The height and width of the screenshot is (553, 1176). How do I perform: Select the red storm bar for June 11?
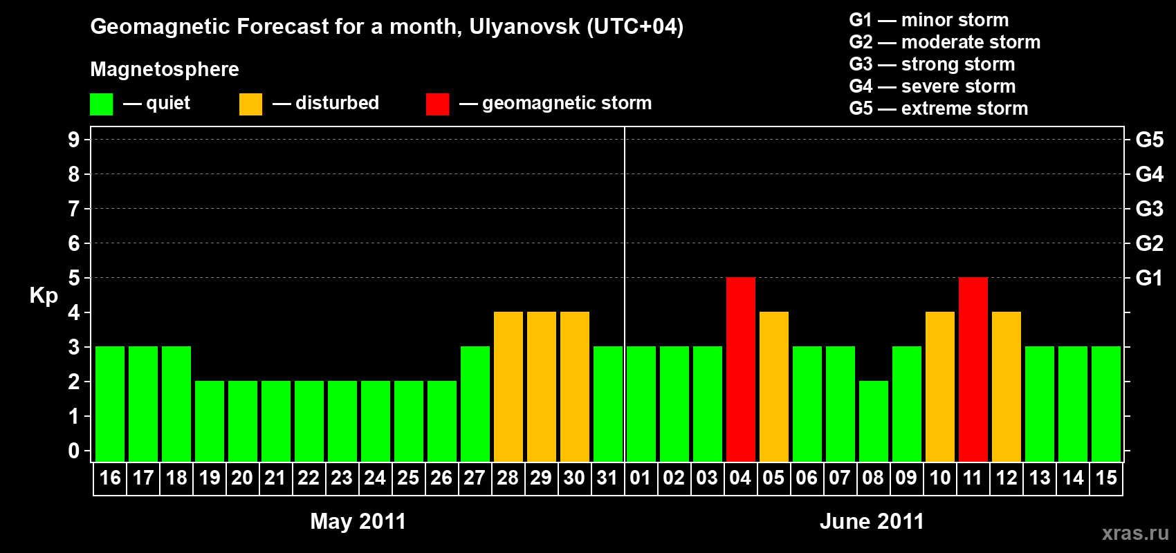tap(973, 369)
